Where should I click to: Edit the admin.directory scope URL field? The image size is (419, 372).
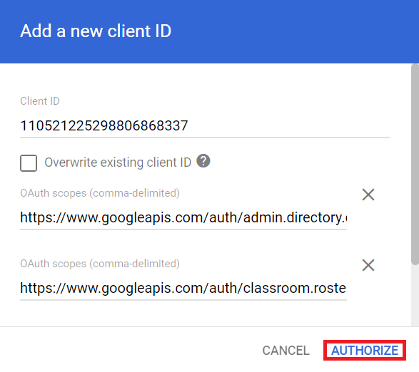183,217
